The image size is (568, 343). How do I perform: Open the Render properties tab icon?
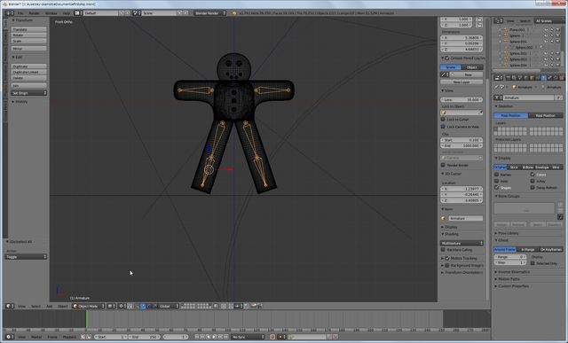click(509, 78)
